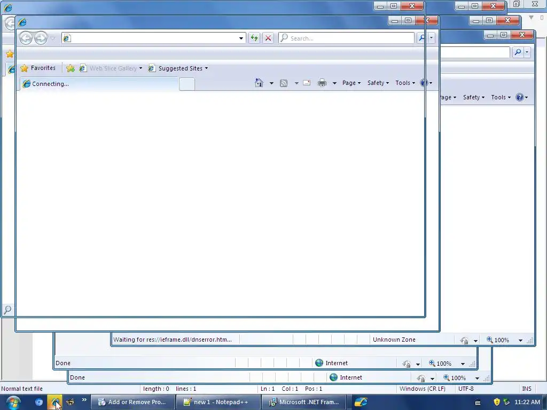Switch to the Microsoft .NET Fram... taskbar button
Screen dimensions: 547x410
pos(304,402)
